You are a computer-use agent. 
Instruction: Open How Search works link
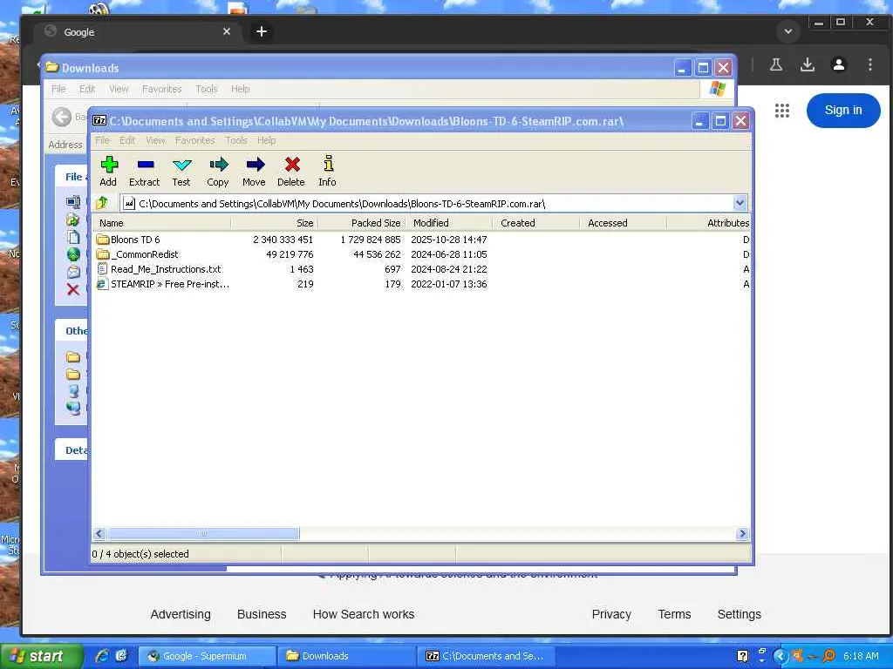[364, 614]
